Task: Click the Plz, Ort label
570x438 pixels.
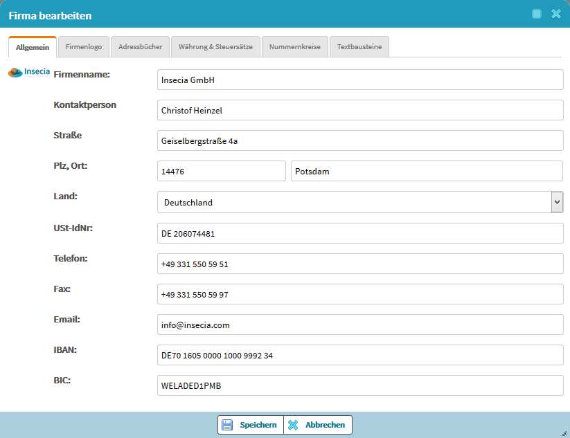Action: 71,166
